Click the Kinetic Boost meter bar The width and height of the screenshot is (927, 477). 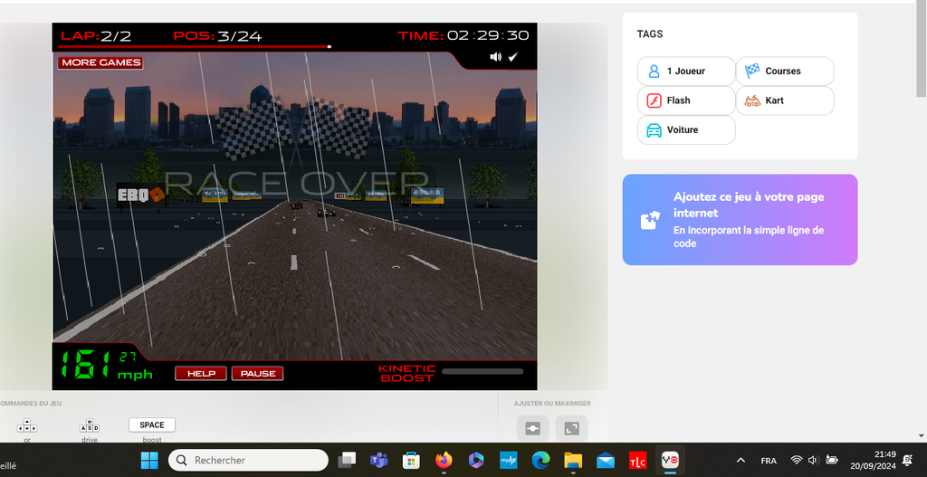pyautogui.click(x=483, y=372)
